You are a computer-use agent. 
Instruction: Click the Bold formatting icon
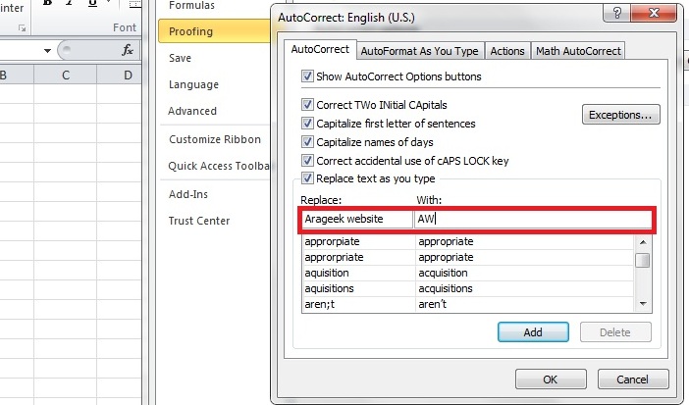(x=45, y=3)
